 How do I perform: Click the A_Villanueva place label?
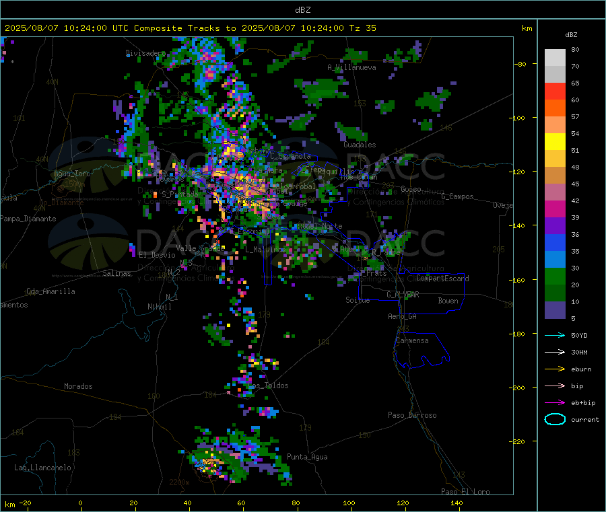point(351,67)
